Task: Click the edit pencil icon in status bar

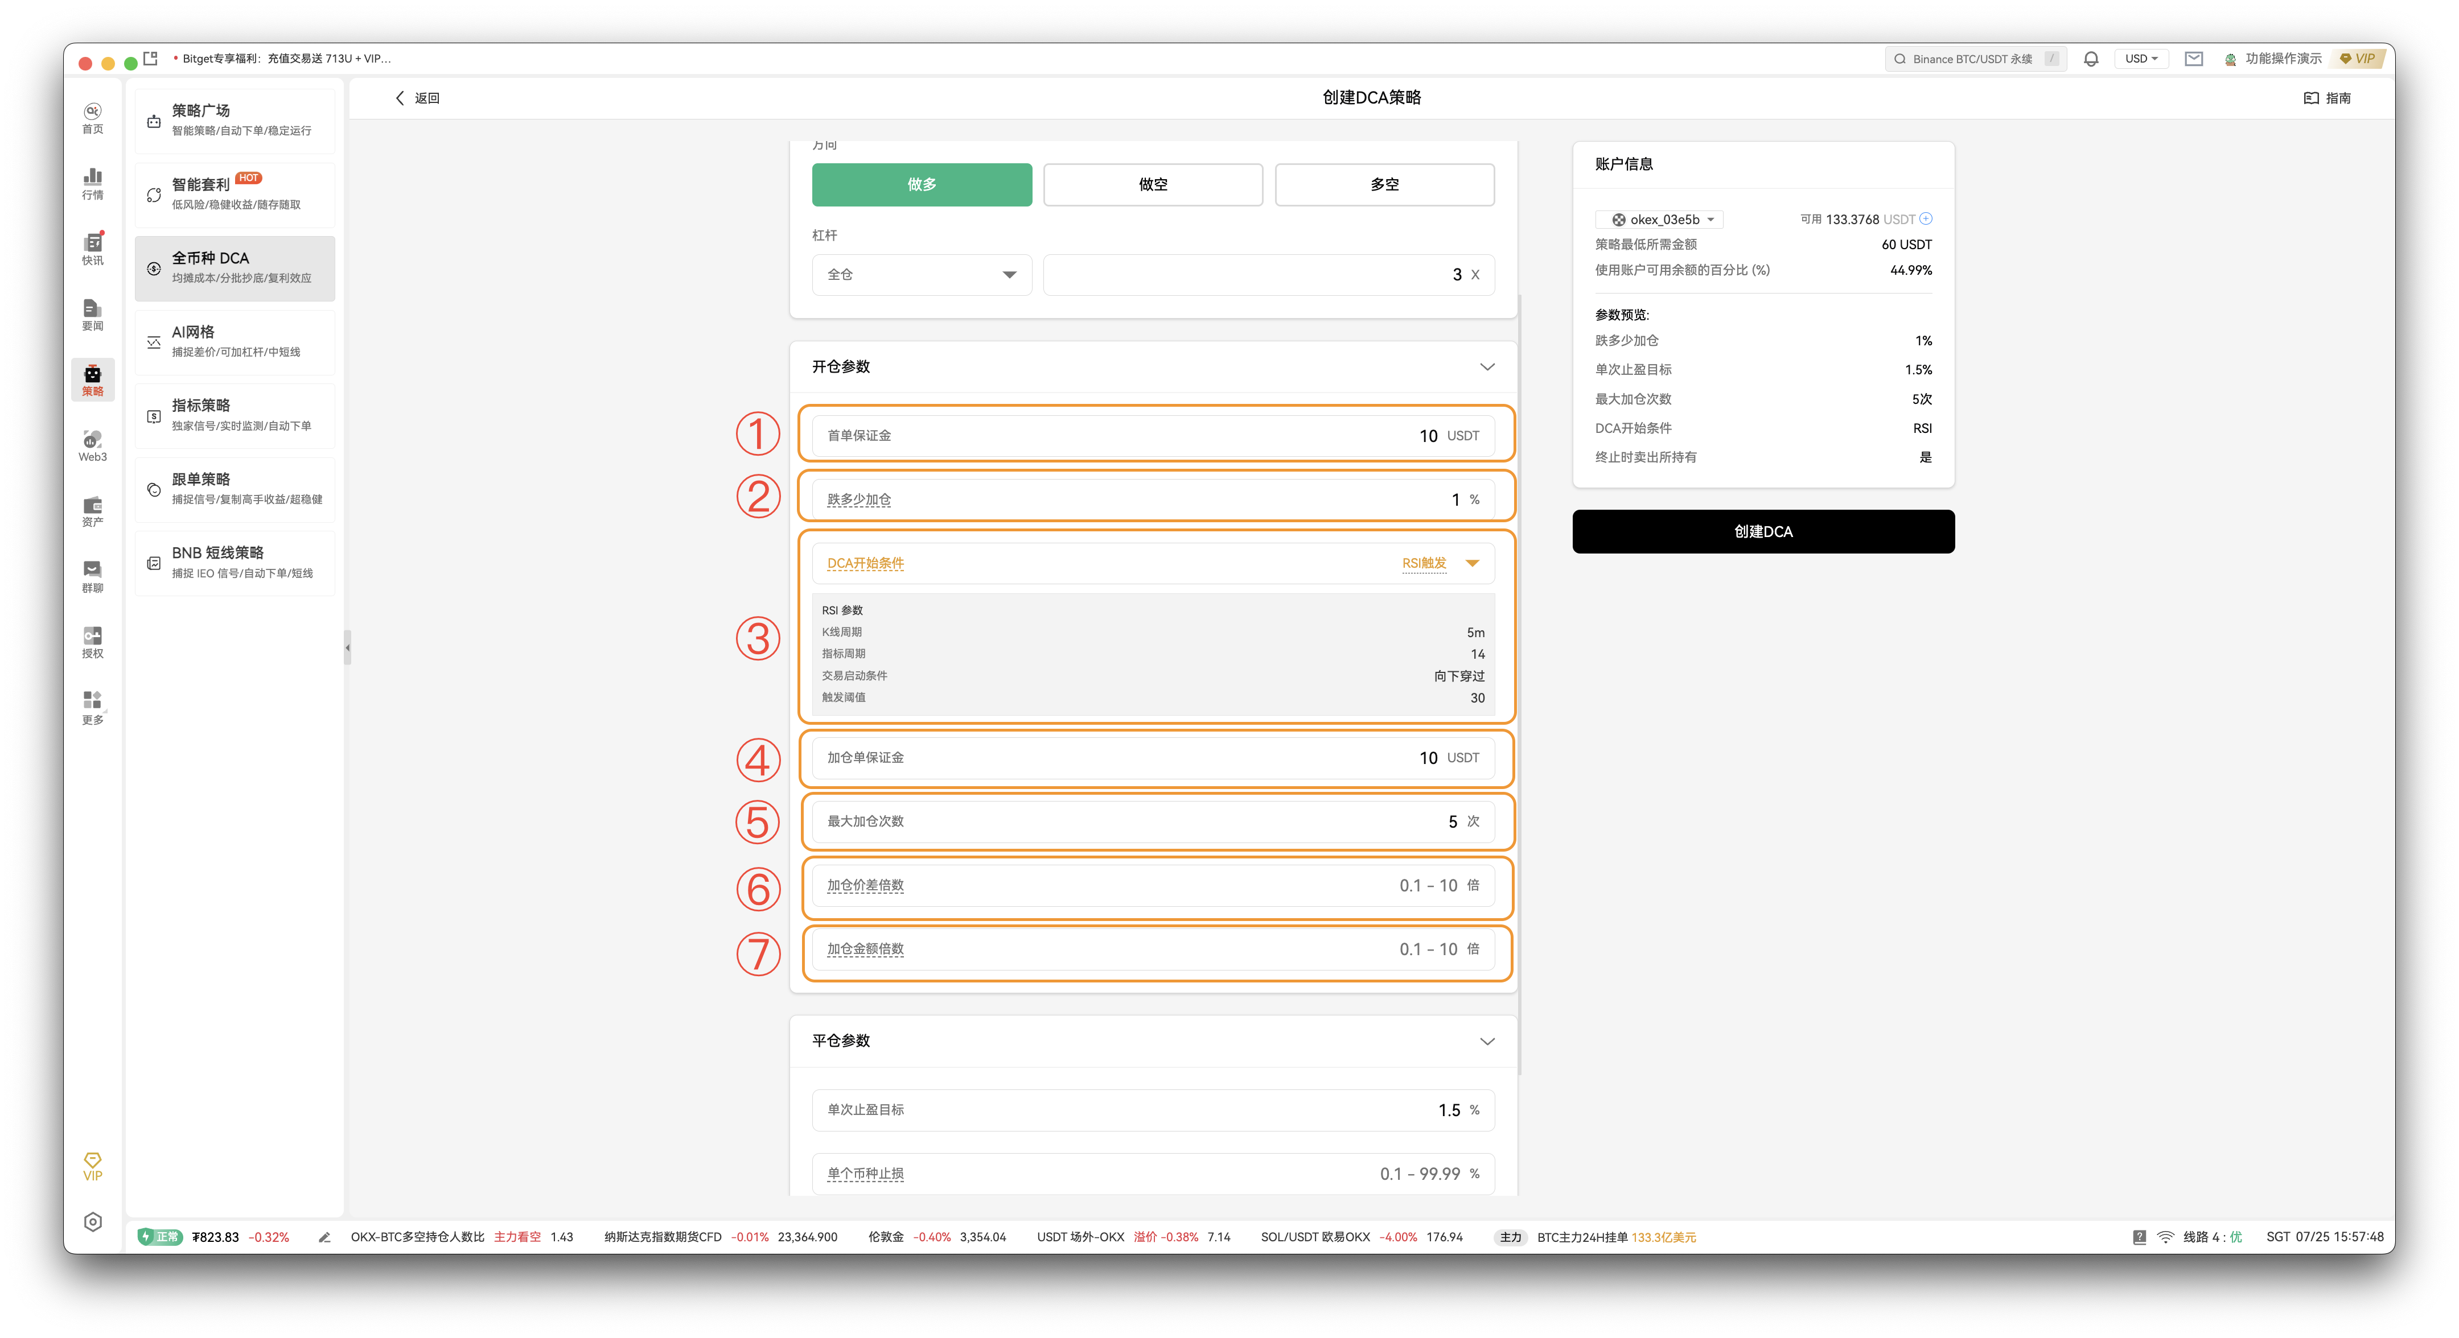Action: click(x=324, y=1237)
